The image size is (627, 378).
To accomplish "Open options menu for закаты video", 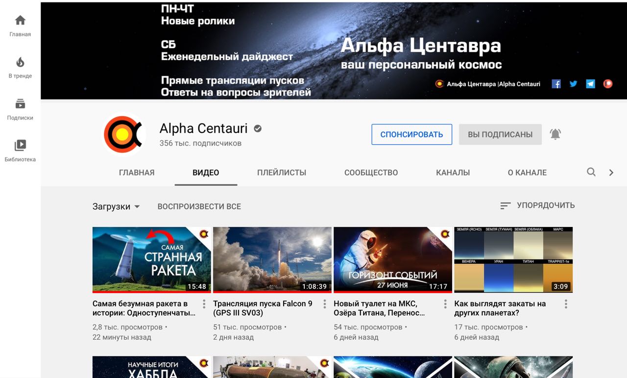I will [566, 304].
